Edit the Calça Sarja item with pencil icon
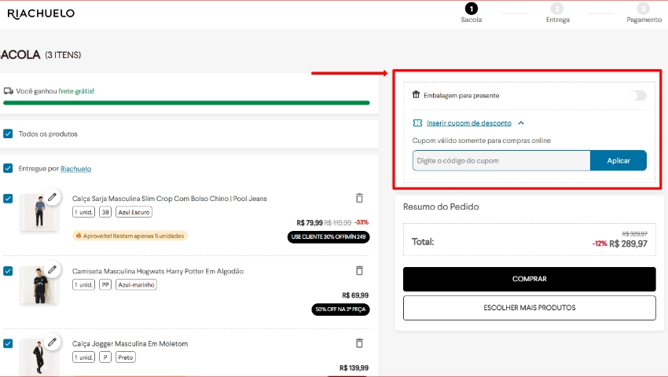The width and height of the screenshot is (668, 377). [x=52, y=197]
